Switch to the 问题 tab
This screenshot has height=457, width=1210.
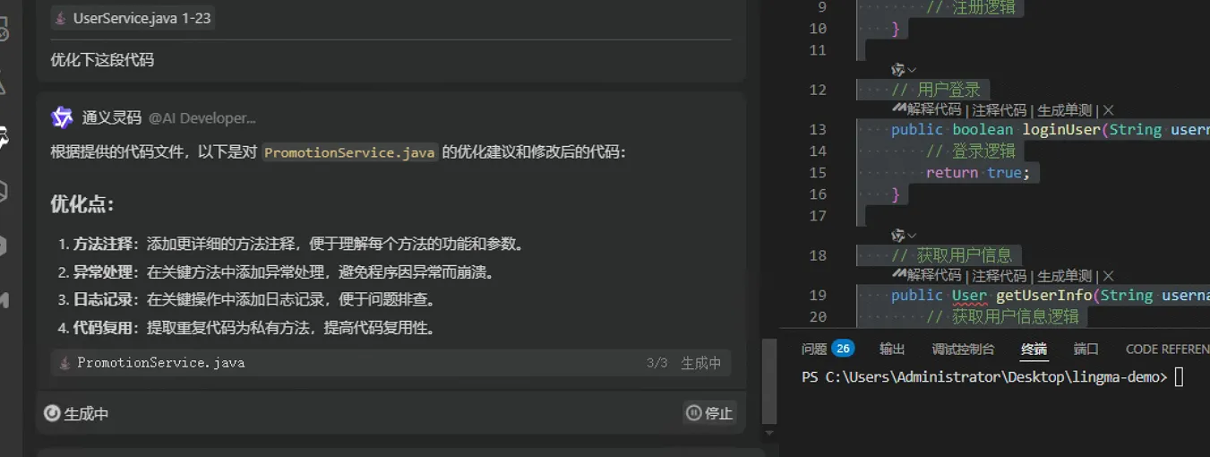pos(814,349)
